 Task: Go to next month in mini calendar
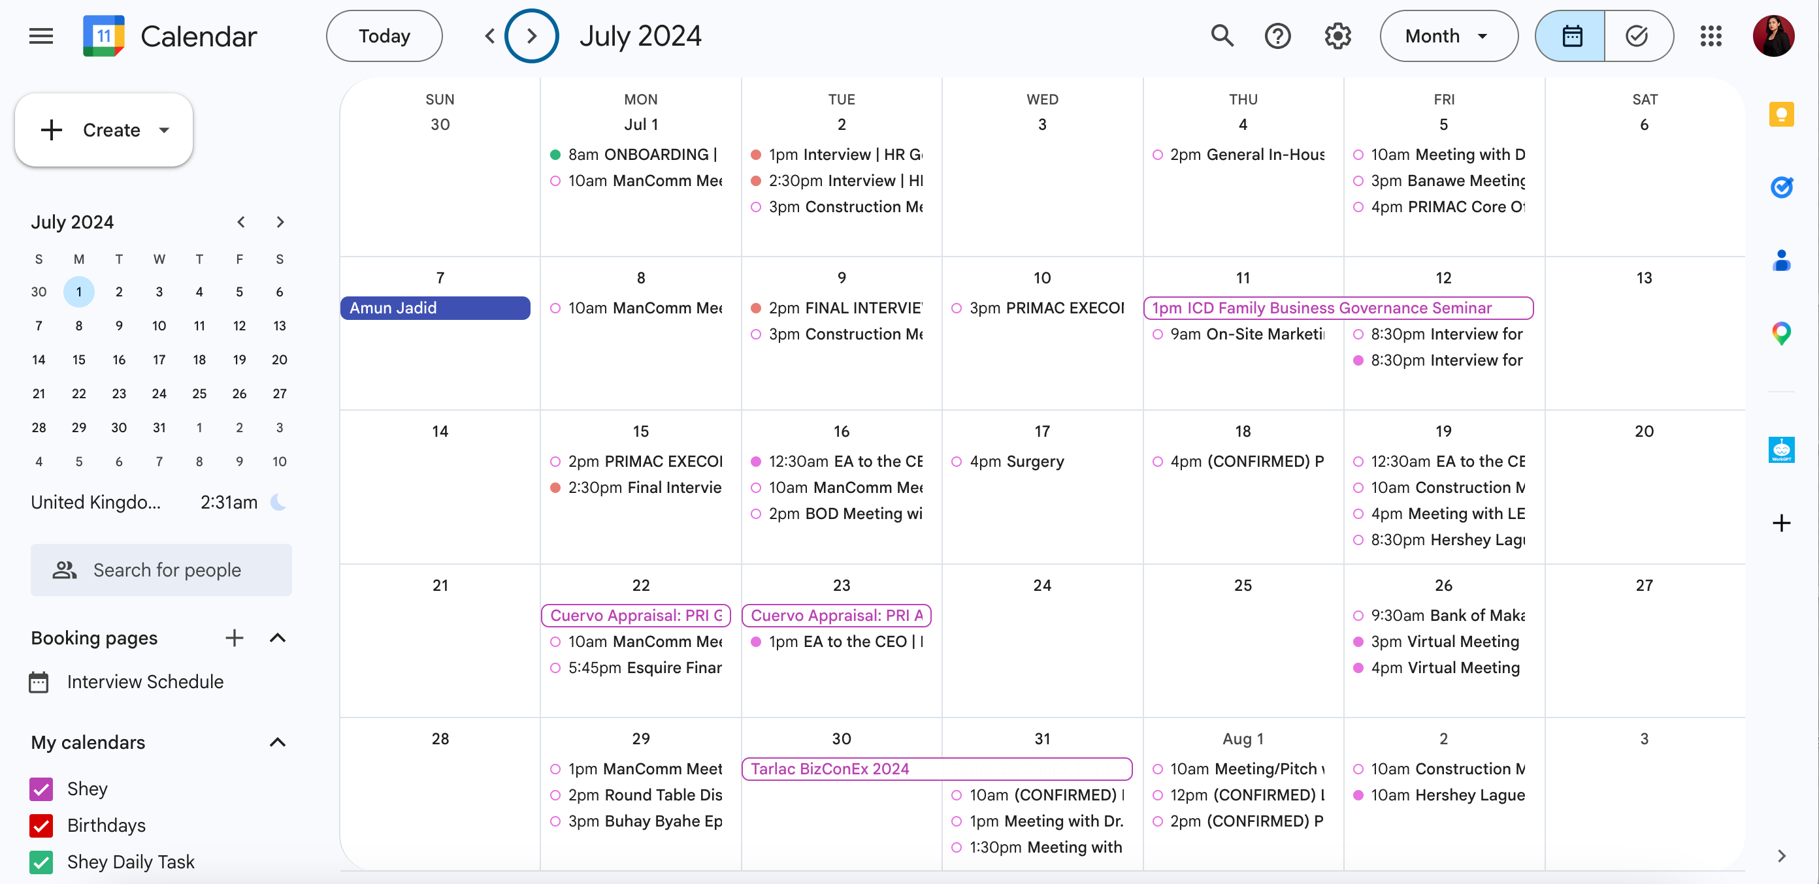280,222
